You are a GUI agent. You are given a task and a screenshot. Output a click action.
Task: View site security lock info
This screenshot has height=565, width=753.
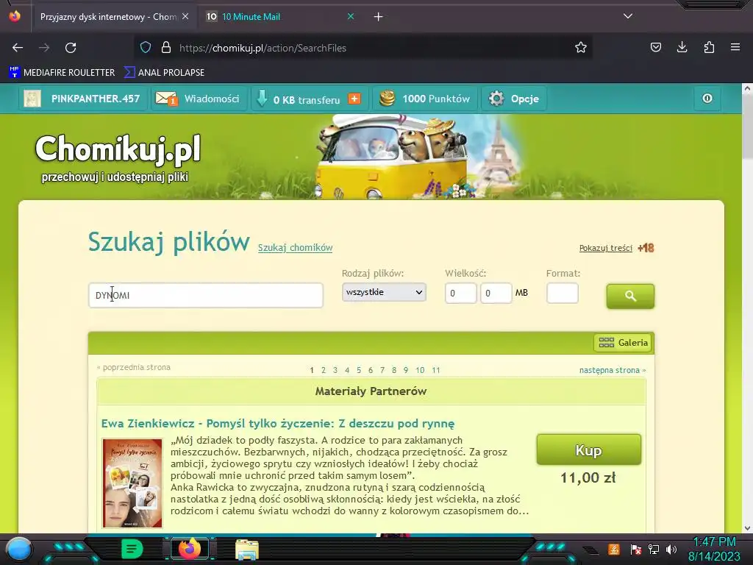(x=166, y=48)
